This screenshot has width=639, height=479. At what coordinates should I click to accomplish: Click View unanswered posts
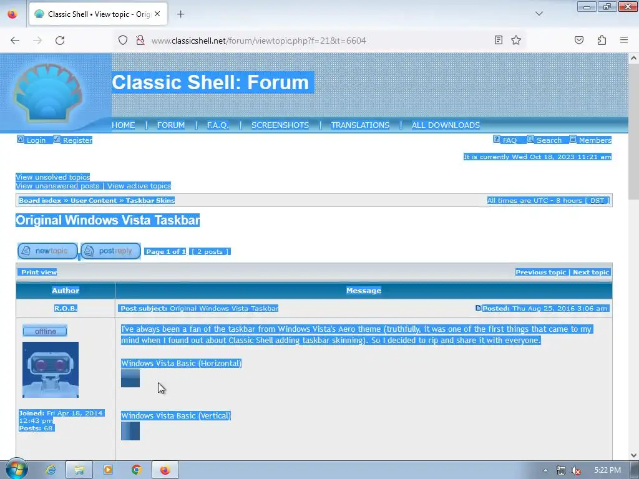pos(57,186)
